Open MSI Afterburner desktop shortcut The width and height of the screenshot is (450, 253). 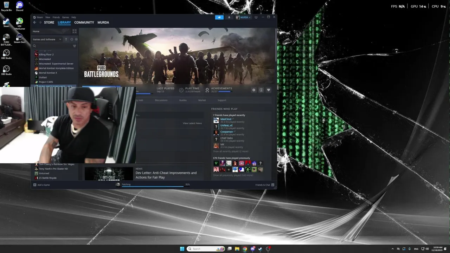[20, 24]
